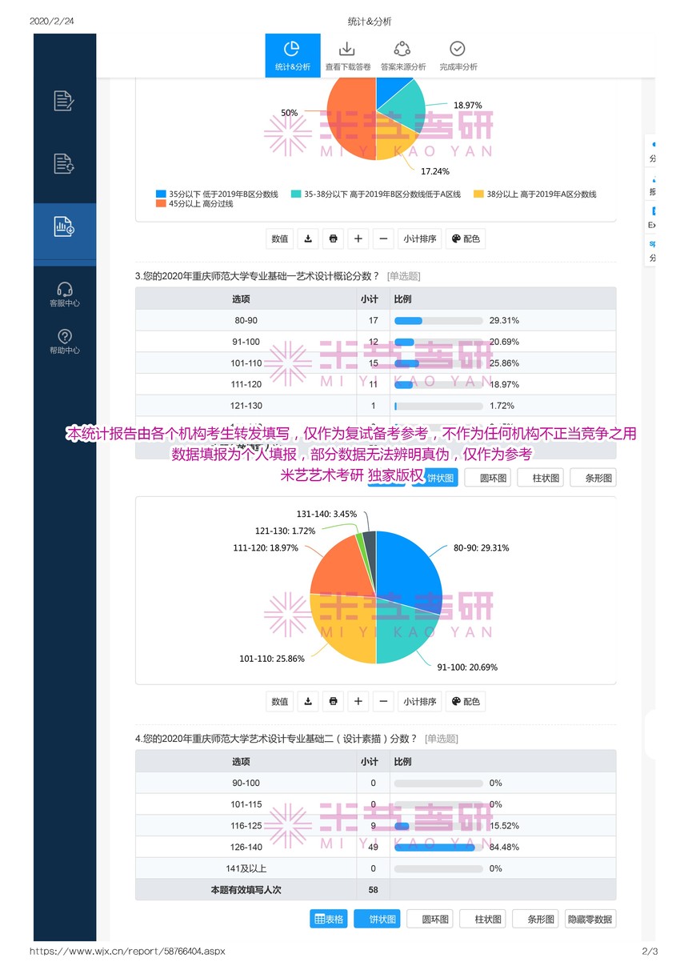Click 小计排序 in the toolbar above question 3
This screenshot has width=688, height=974.
coord(420,238)
